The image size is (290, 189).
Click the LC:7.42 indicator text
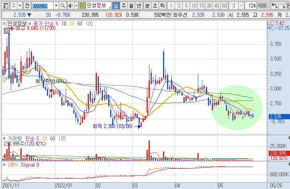pos(276,23)
